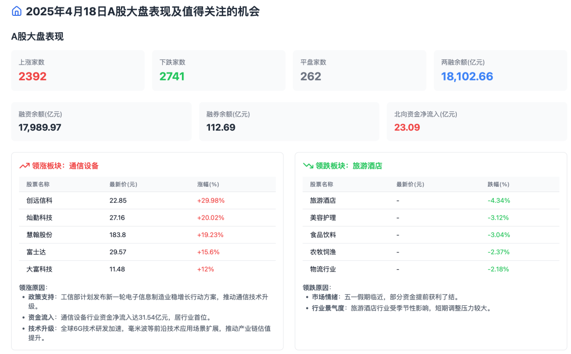Viewport: 571px width, 354px height.
Task: Click the gain +19.23% for 慧翰股份
Action: pos(210,235)
